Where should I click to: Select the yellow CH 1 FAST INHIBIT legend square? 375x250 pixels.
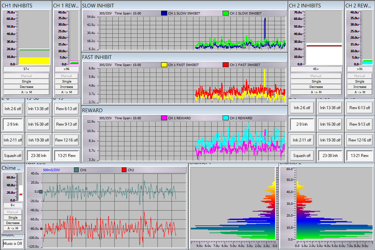[x=164, y=65]
